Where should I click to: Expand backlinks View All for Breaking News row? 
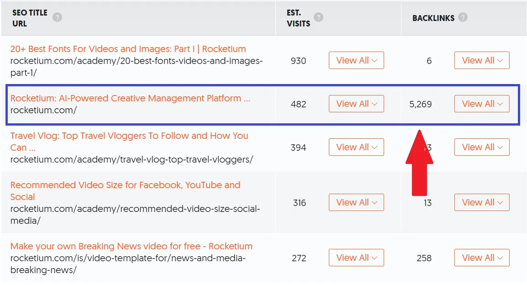pos(482,258)
